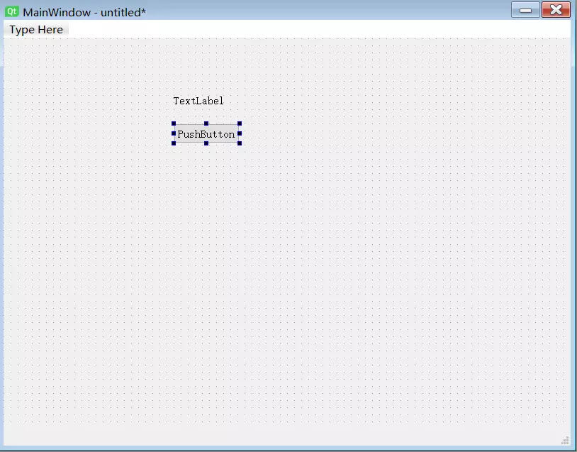Click the MainWindow - untitled* title text
The width and height of the screenshot is (577, 452).
(x=84, y=12)
